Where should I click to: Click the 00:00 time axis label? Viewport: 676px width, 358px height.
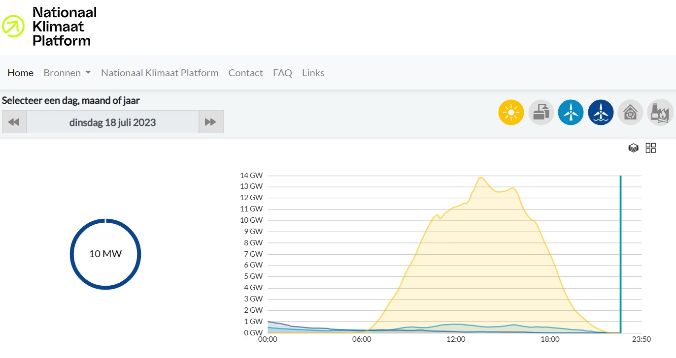[x=268, y=339]
